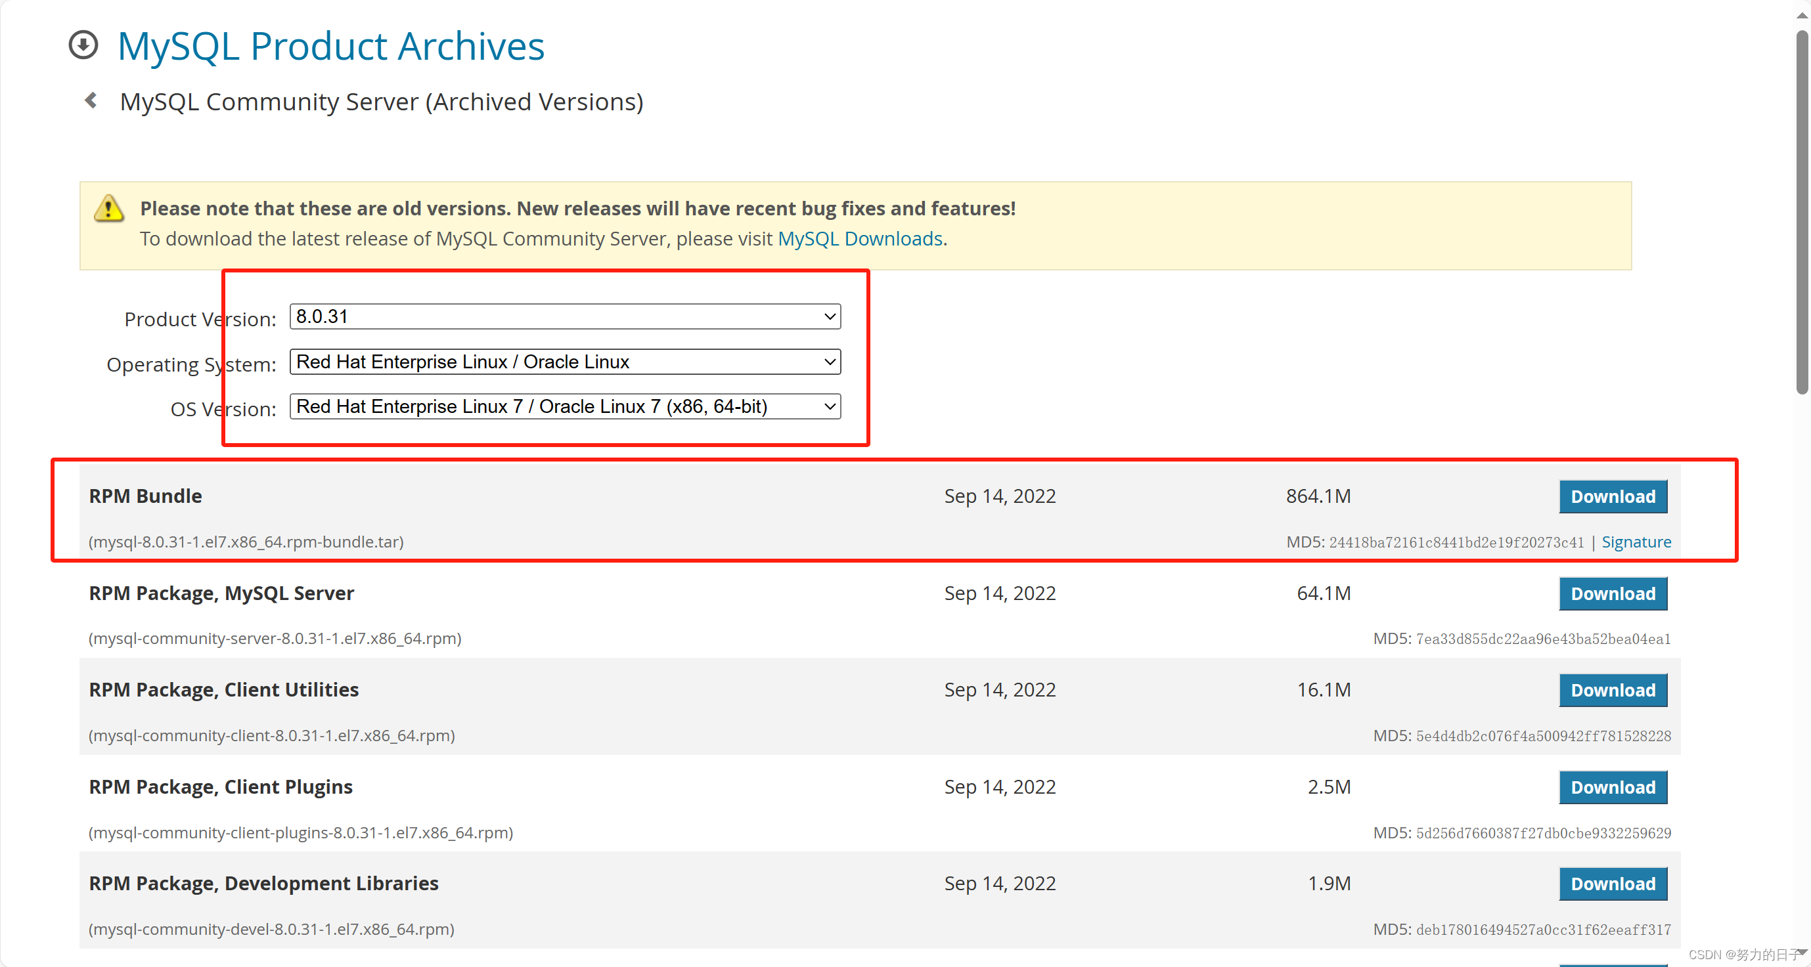Click the bold old versions warning text
Image resolution: width=1811 pixels, height=967 pixels.
pyautogui.click(x=578, y=209)
